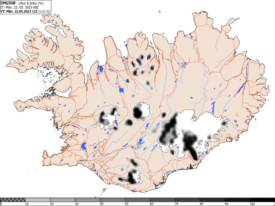Click the '0' legend scale label
The image size is (275, 206).
point(1,204)
